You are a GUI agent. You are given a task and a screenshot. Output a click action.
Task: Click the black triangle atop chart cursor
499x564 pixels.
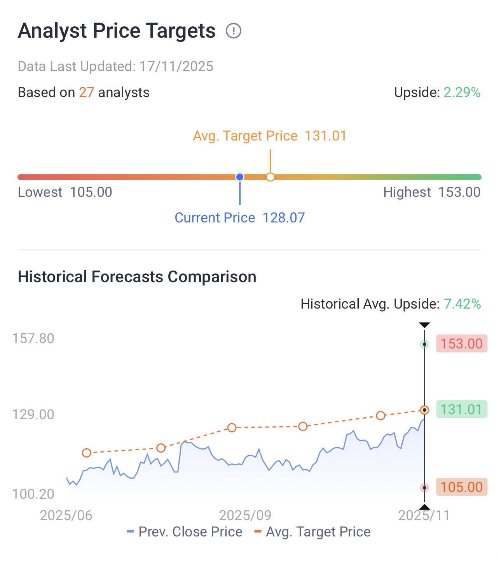(x=424, y=325)
